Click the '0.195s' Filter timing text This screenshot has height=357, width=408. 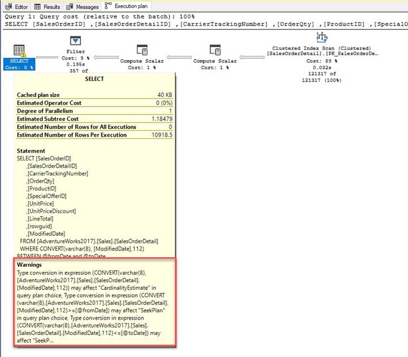tap(75, 64)
